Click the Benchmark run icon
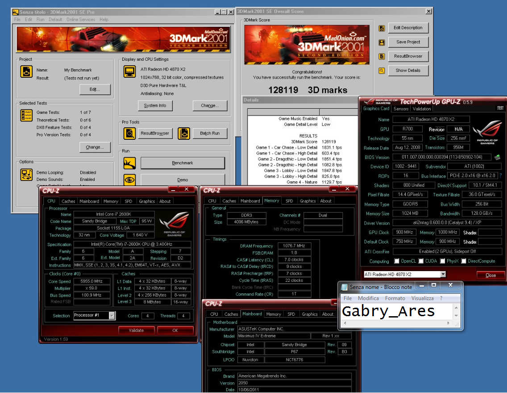The width and height of the screenshot is (507, 393). [x=130, y=163]
